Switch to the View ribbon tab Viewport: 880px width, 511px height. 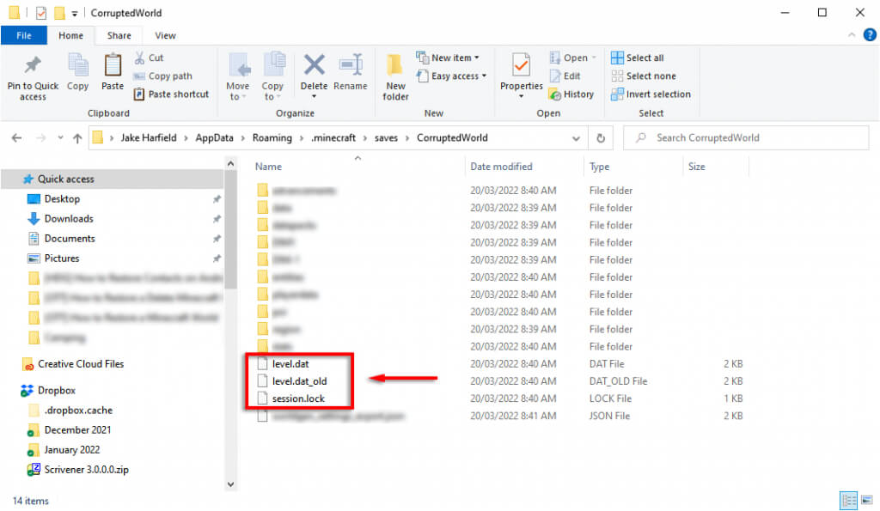[165, 35]
